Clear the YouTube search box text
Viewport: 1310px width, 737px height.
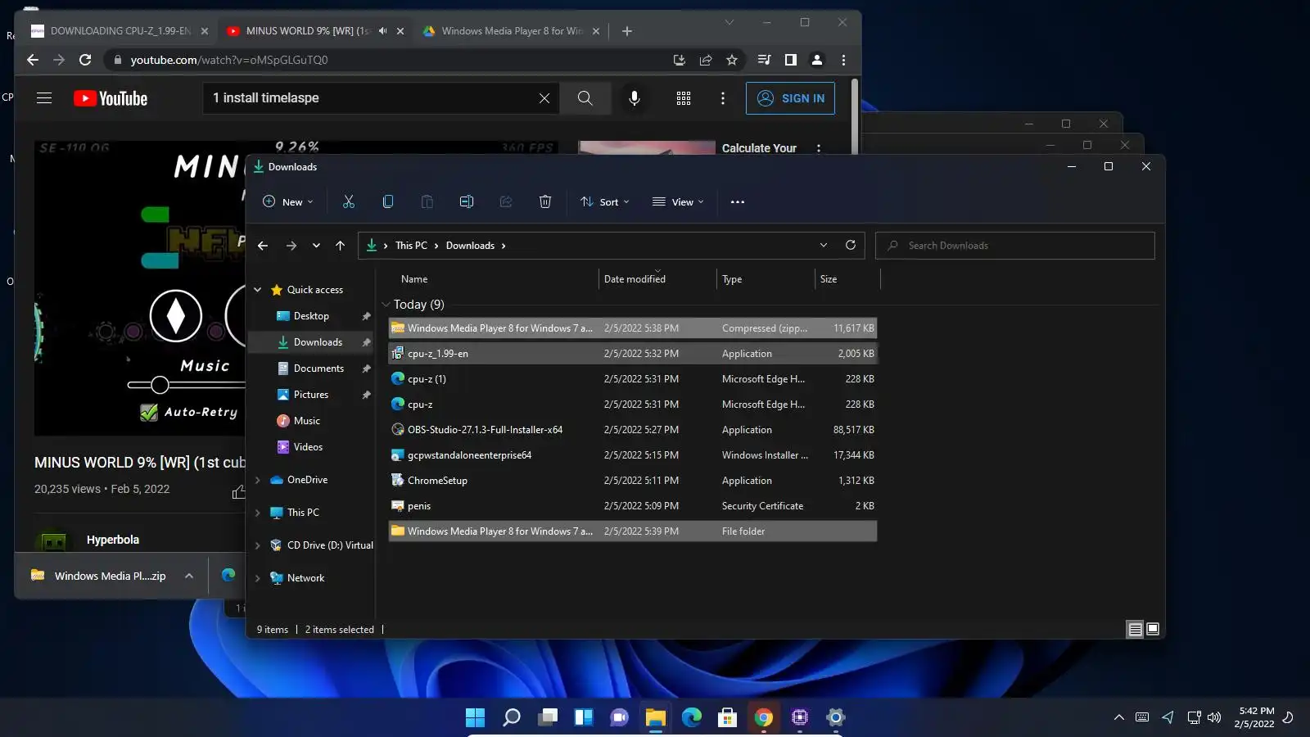point(544,98)
